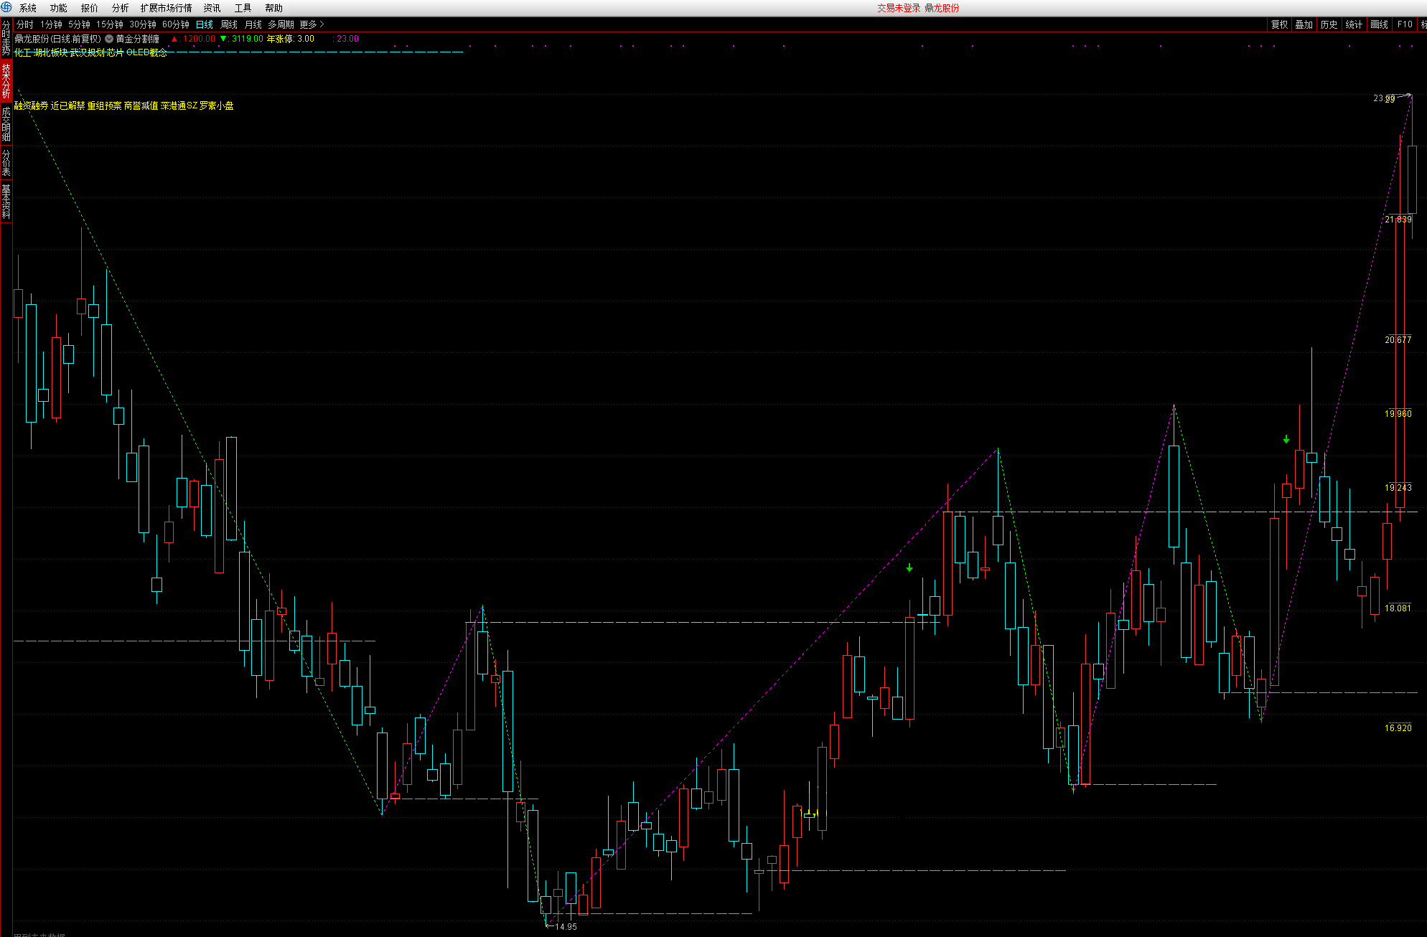This screenshot has height=937, width=1427.
Task: Click the 复权 button
Action: pos(1280,24)
